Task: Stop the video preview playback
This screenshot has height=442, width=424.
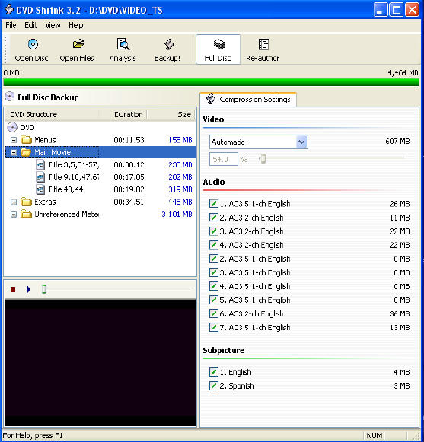Action: click(13, 290)
